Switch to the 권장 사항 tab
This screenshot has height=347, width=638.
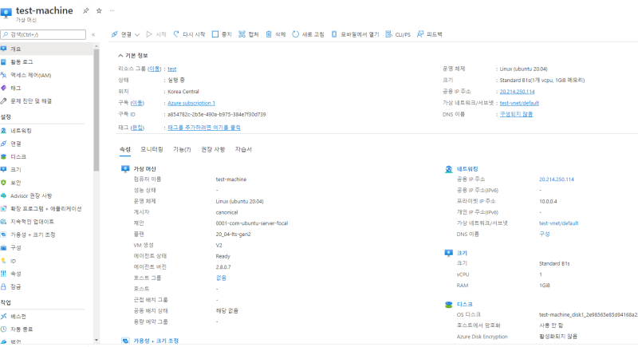coord(213,150)
